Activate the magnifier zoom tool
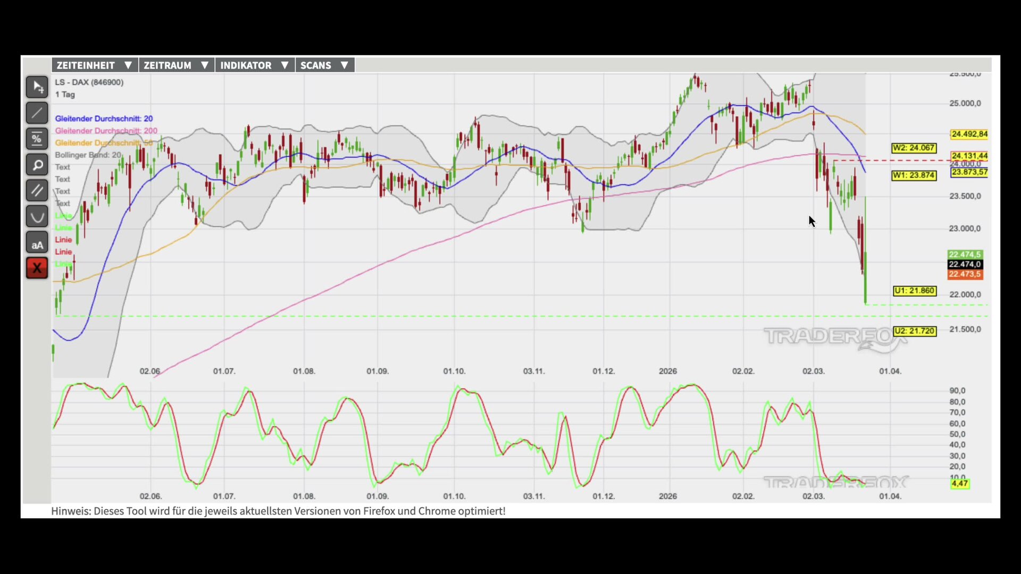The width and height of the screenshot is (1021, 574). pyautogui.click(x=37, y=165)
